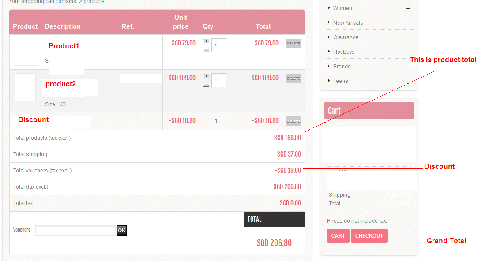The image size is (478, 261).
Task: Decrease quantity of product2 with minus icon
Action: coord(206,85)
